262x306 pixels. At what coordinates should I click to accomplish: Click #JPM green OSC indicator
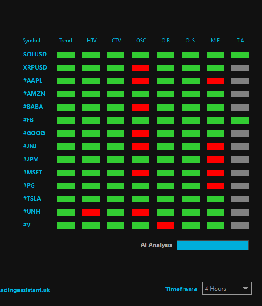point(141,160)
